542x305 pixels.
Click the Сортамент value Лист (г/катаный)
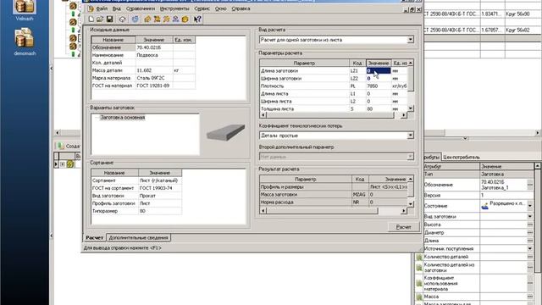160,180
